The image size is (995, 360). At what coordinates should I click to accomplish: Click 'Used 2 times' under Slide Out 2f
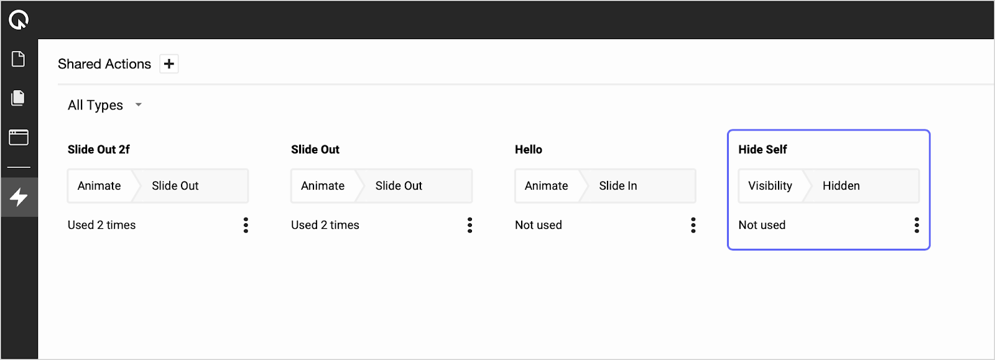click(101, 225)
